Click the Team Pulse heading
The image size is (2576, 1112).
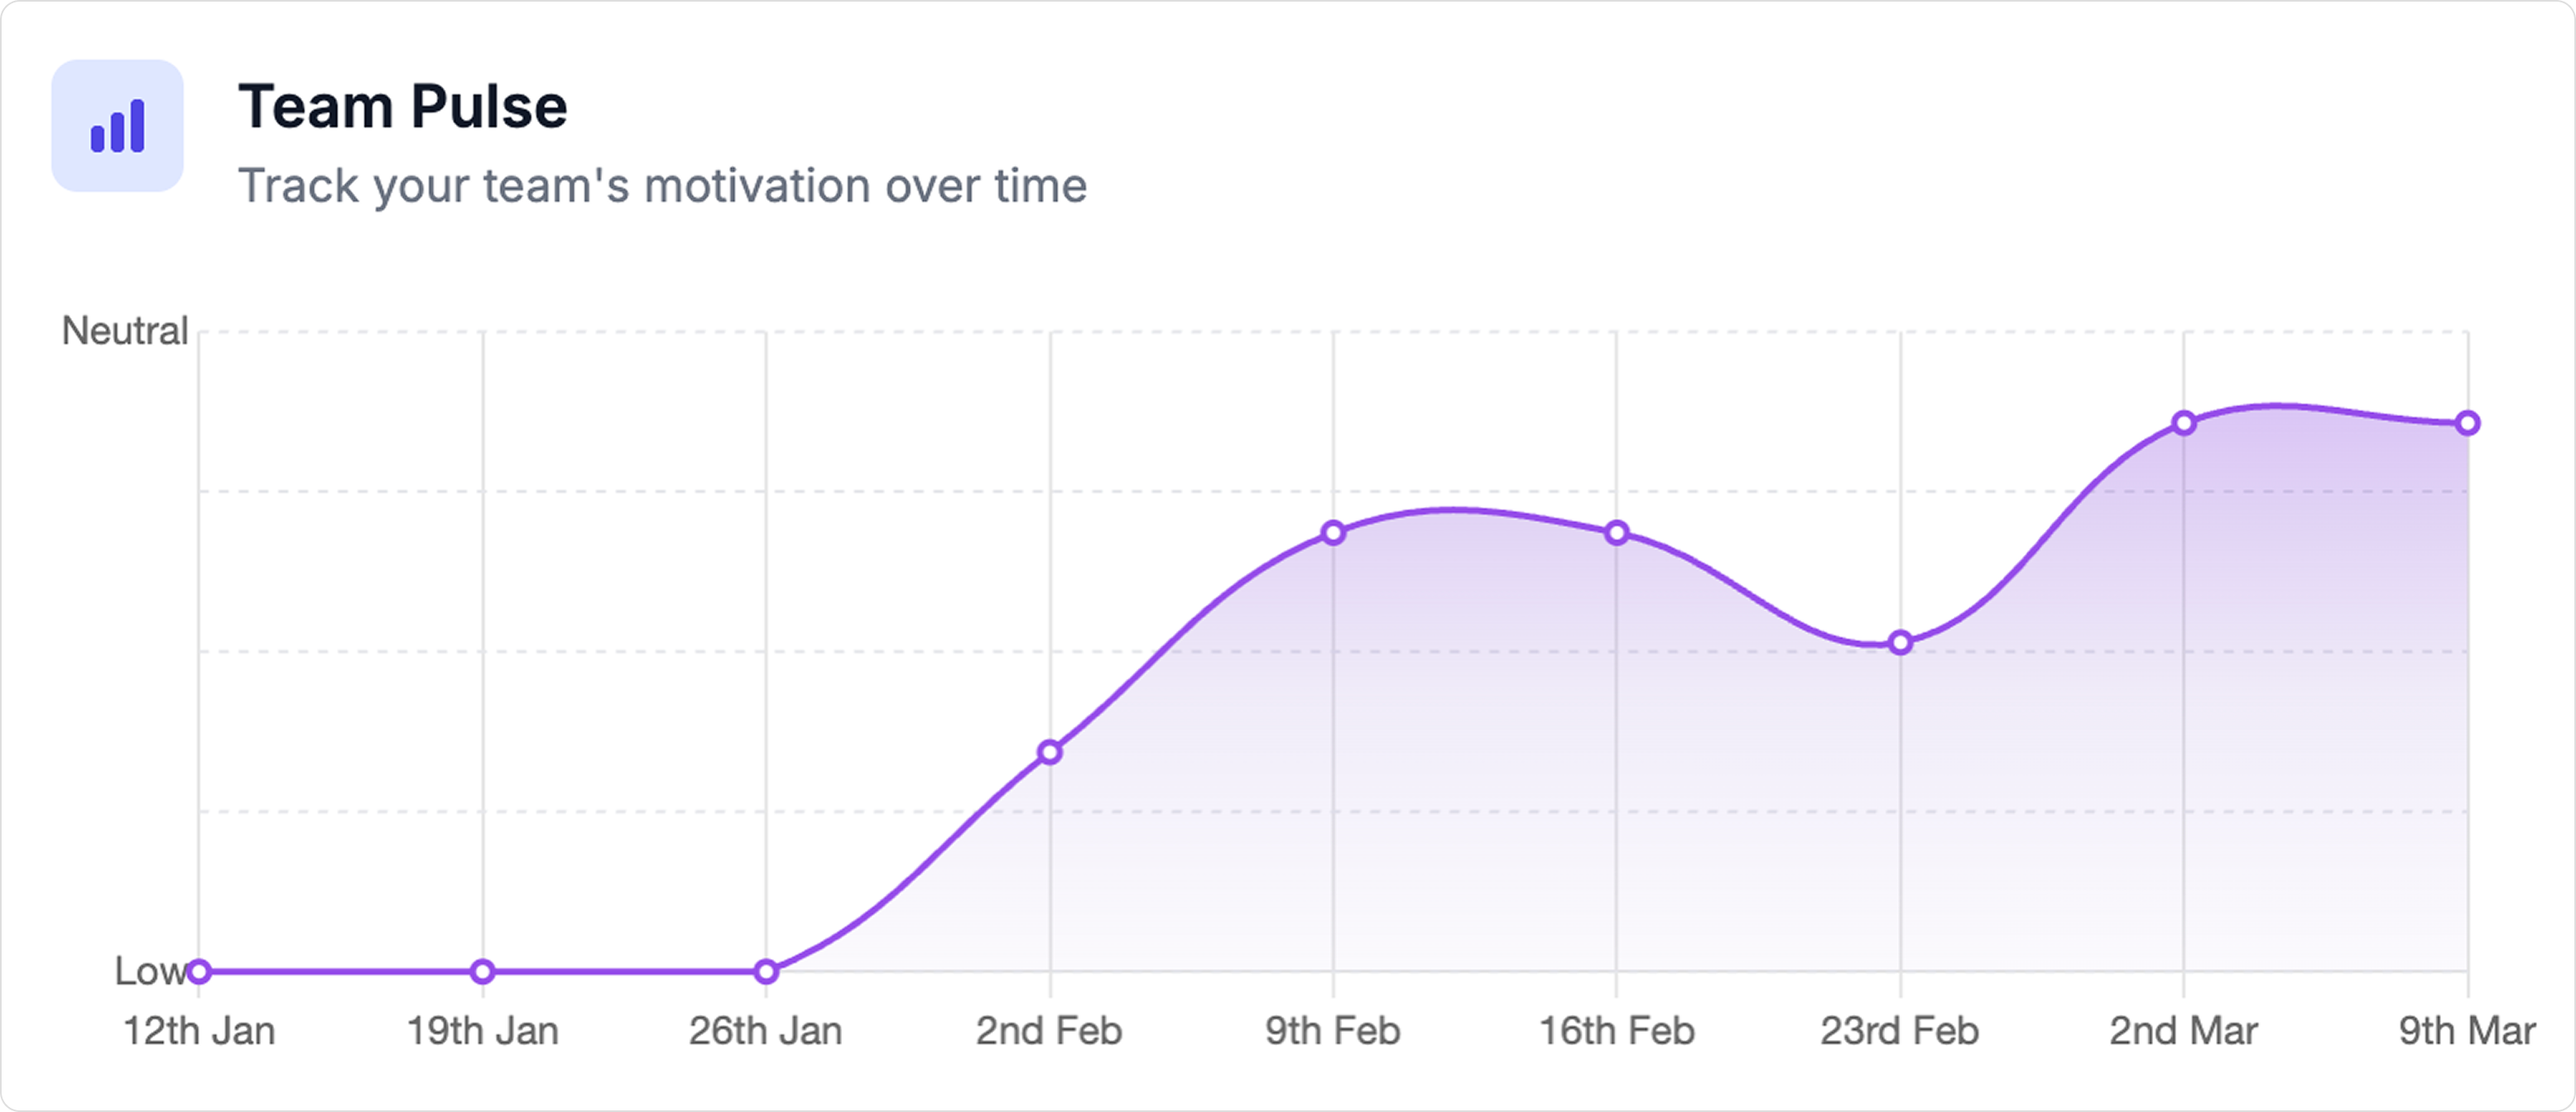point(402,107)
